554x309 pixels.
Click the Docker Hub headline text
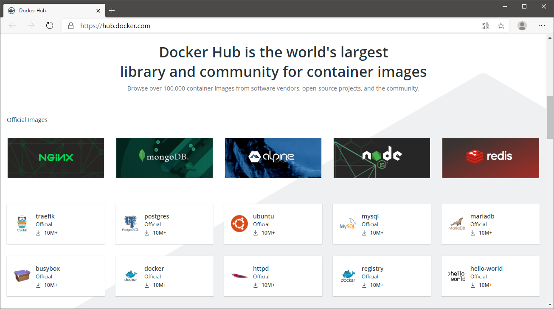(273, 62)
